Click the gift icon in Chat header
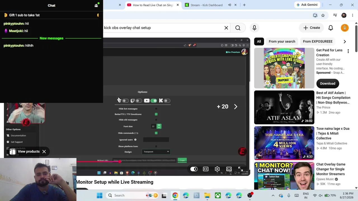Viewport: 358px width, 201px height. tap(96, 5)
